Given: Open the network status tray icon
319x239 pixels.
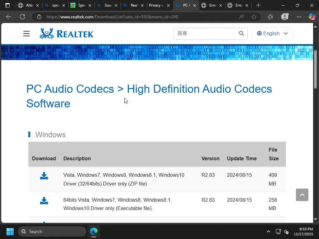Looking at the screenshot, I should [x=278, y=232].
